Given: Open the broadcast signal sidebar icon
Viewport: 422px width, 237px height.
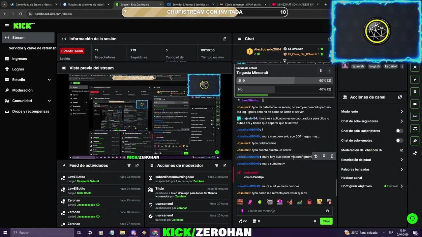Looking at the screenshot, I should 415,116.
